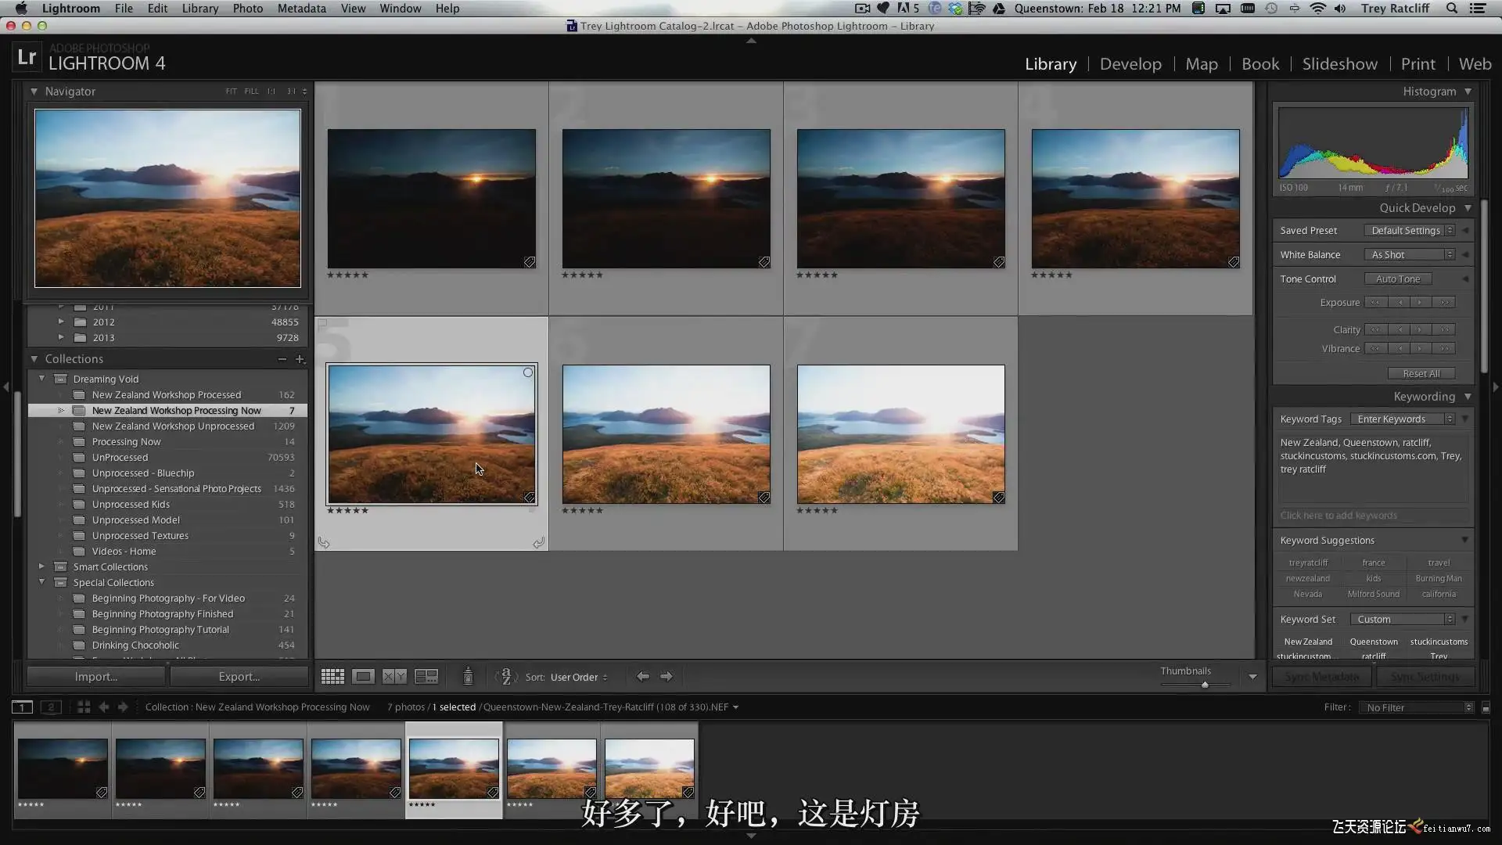Select second window display button 2
Viewport: 1502px width, 845px height.
click(51, 707)
